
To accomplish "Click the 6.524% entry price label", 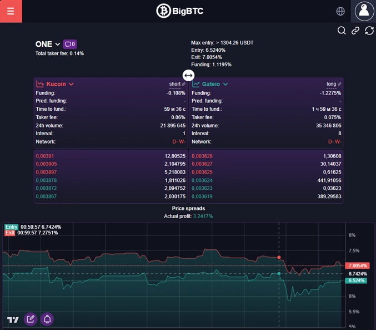I will (x=356, y=280).
